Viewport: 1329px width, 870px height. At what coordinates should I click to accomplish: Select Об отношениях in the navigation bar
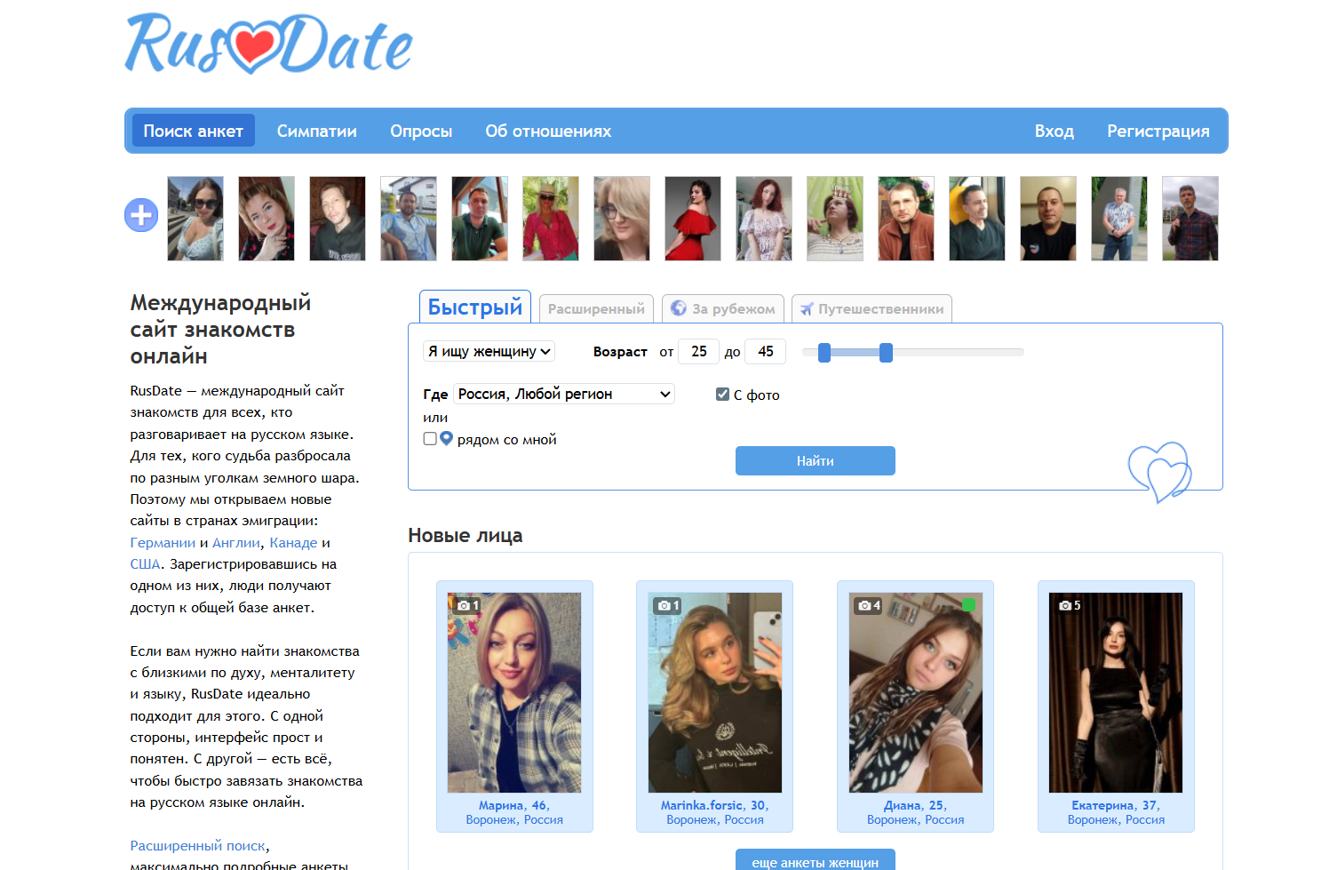coord(548,131)
